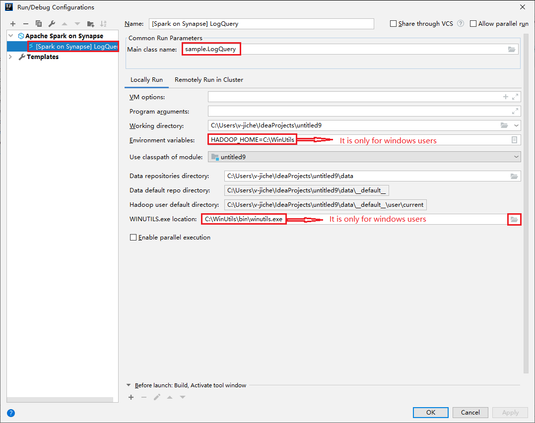
Task: Open edit templates wrench icon
Action: point(52,24)
